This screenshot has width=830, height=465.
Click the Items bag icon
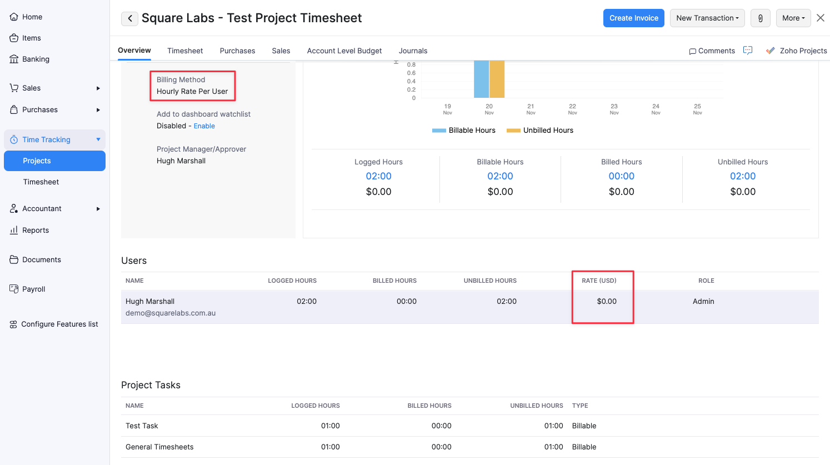(x=14, y=38)
